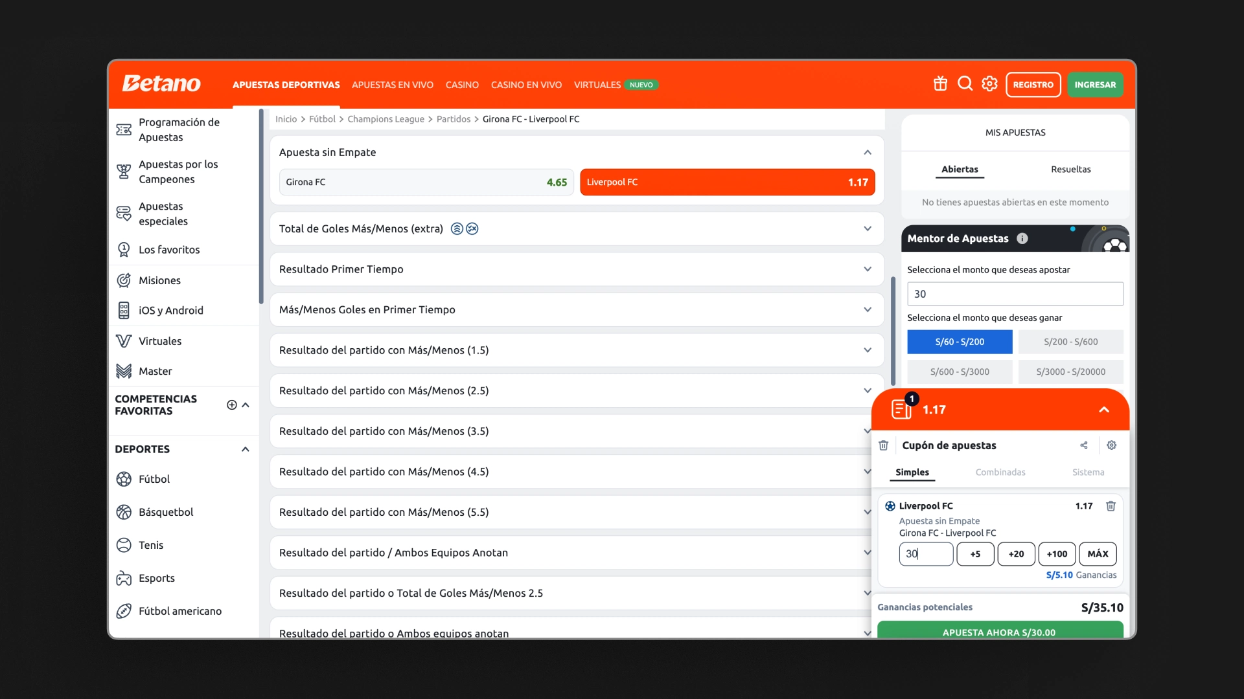Open the header settings gear icon
Screen dimensions: 1244x699
pos(989,84)
